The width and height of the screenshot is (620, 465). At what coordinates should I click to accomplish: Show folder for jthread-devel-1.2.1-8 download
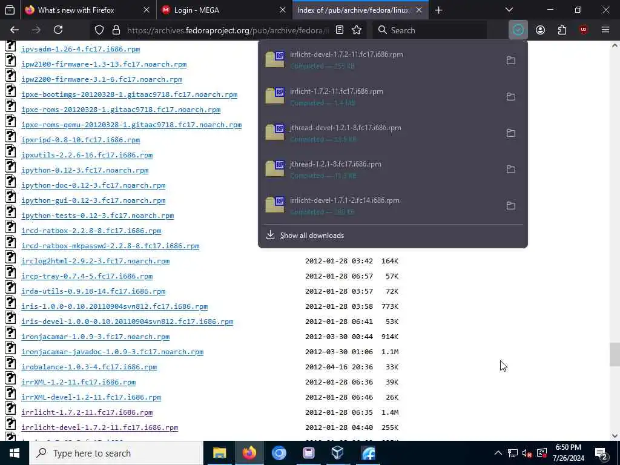[511, 133]
